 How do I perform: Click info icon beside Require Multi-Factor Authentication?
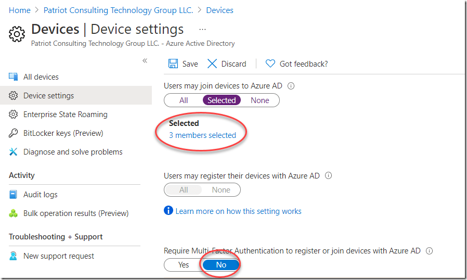click(x=429, y=251)
